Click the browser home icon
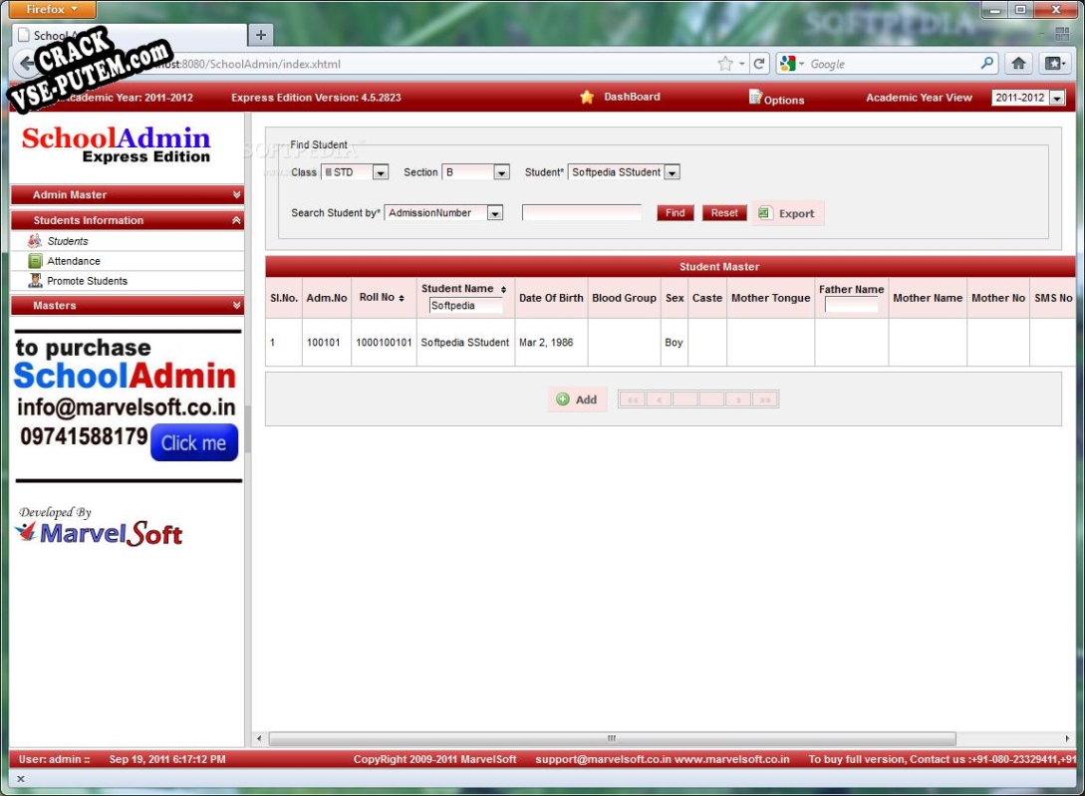Screen dimensions: 1085x796 click(1018, 64)
